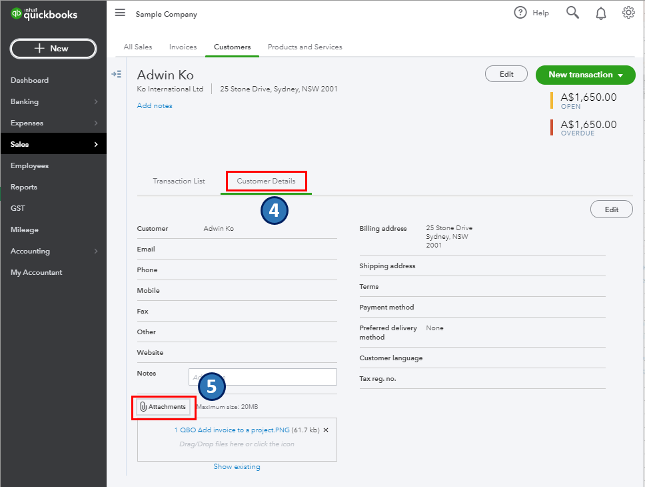Viewport: 645px width, 487px height.
Task: Open the search magnifier icon
Action: pos(572,13)
